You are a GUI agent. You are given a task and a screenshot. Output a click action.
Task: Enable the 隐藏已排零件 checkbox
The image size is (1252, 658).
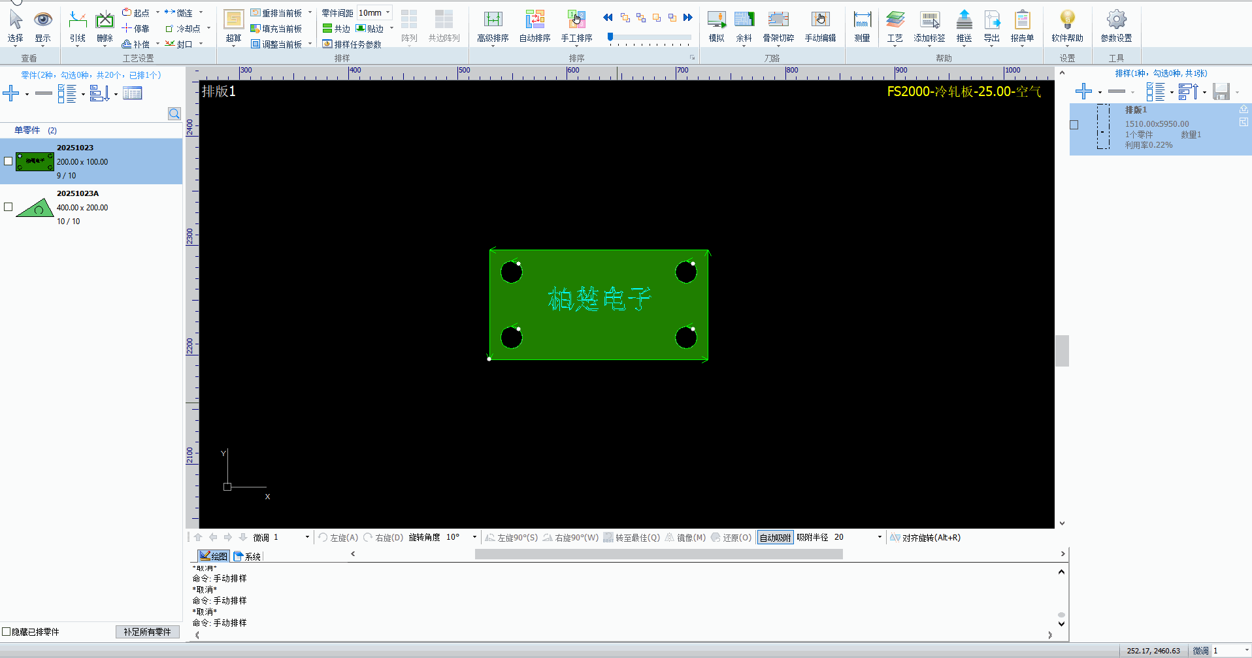point(7,632)
